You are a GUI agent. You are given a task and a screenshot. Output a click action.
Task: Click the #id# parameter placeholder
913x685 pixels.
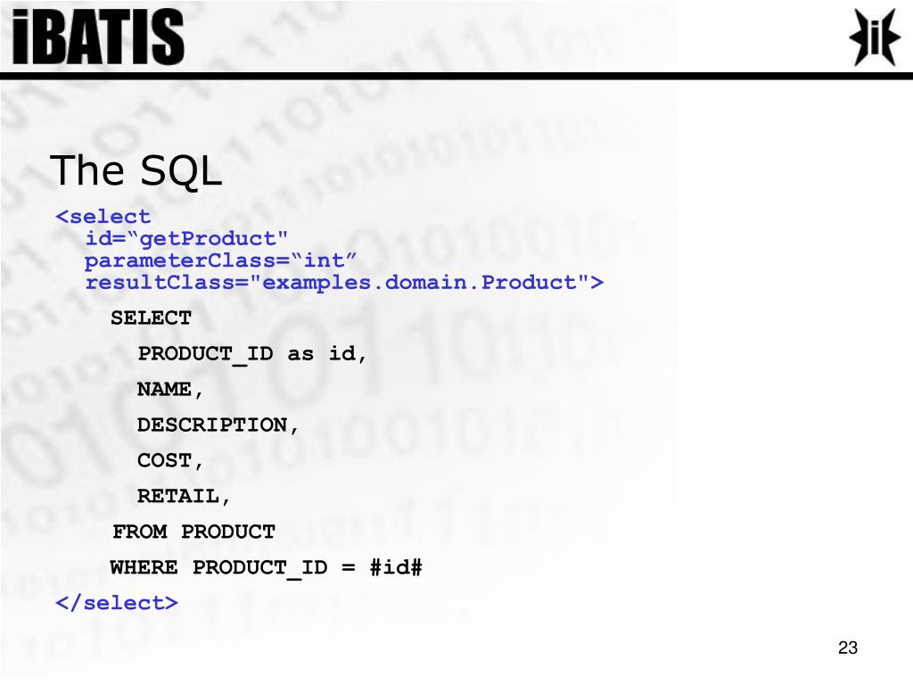coord(396,566)
